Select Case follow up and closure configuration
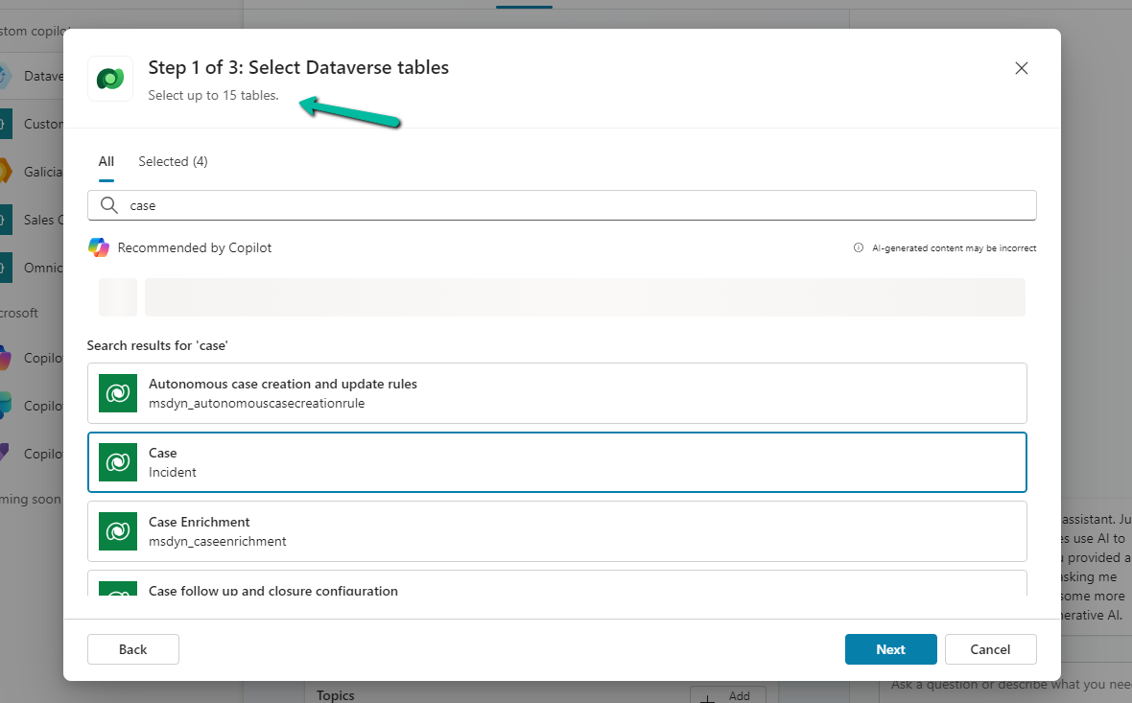 pos(576,585)
